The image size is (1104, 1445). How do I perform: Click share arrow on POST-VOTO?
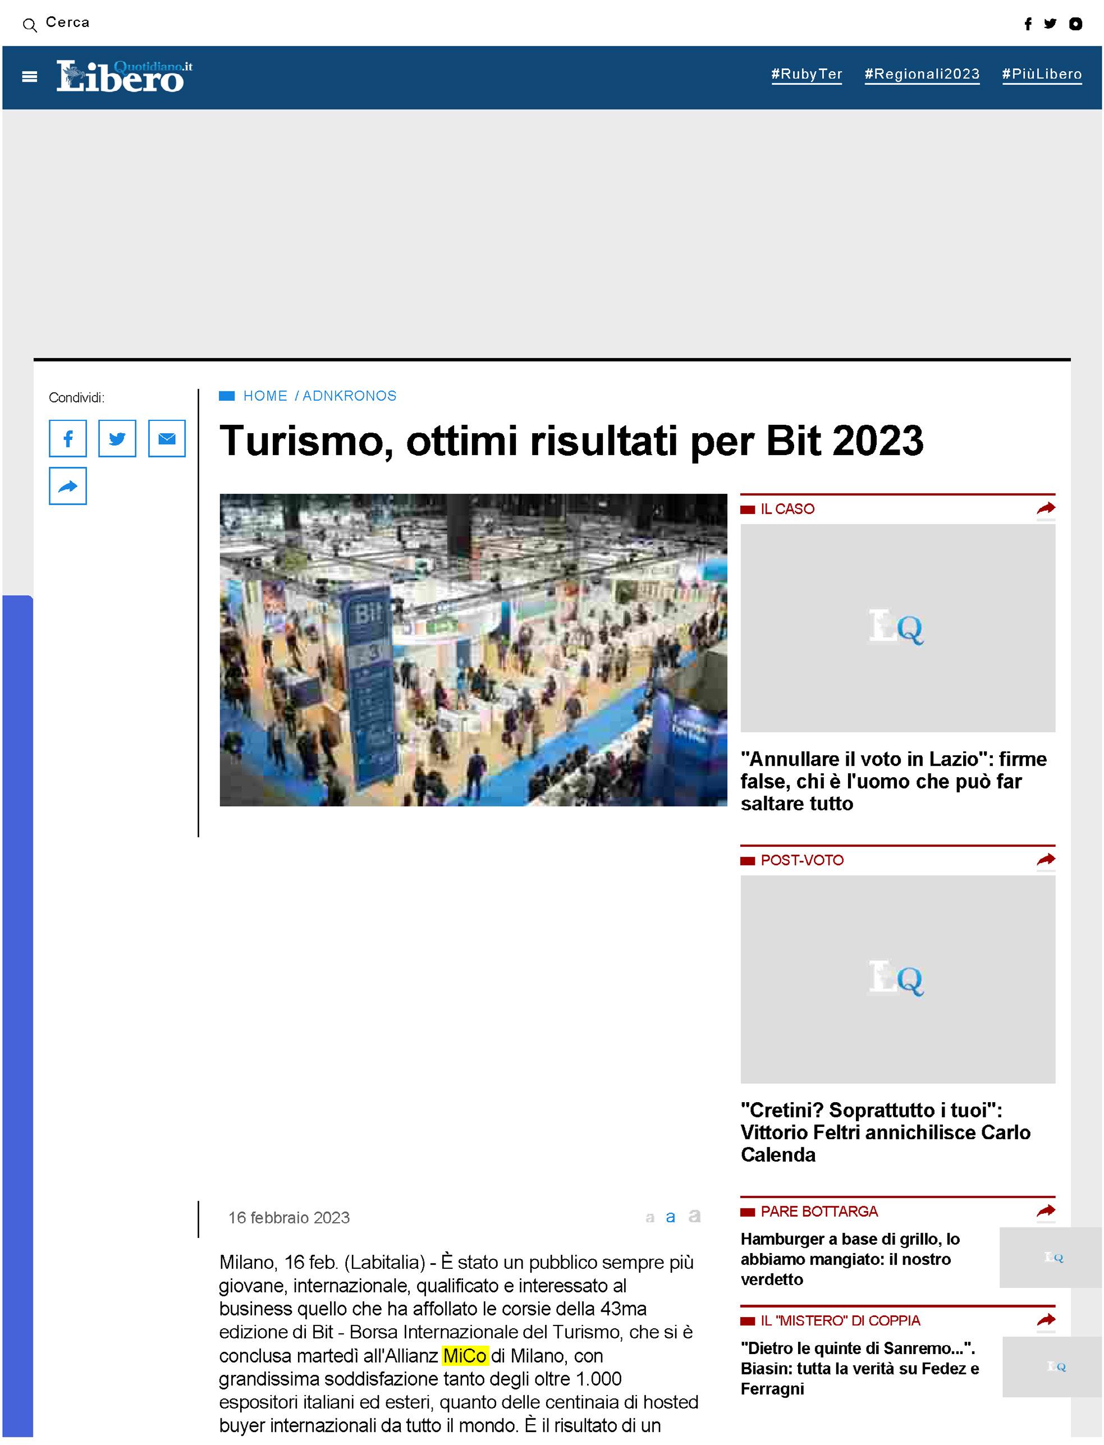pos(1045,860)
